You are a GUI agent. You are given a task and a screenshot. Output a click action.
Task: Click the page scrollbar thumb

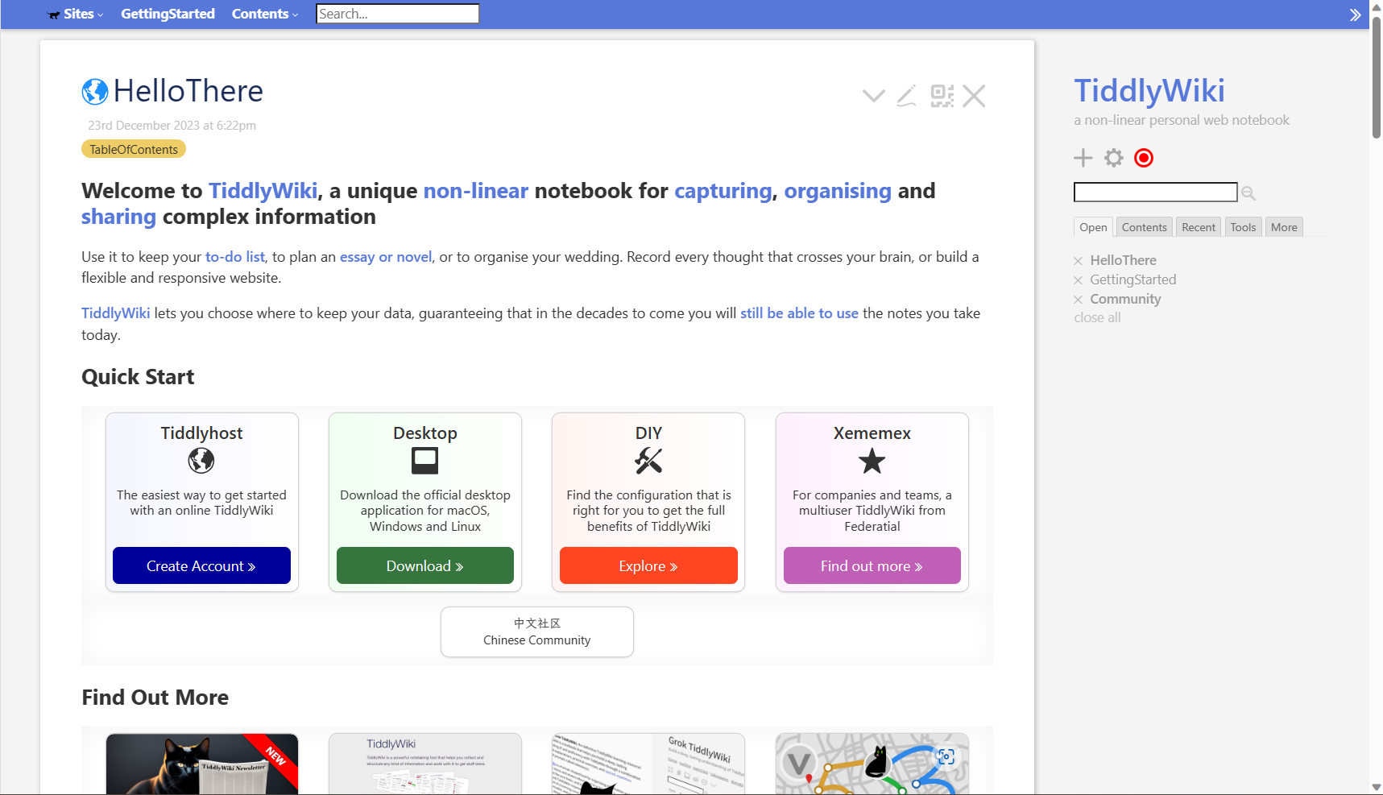tap(1377, 77)
